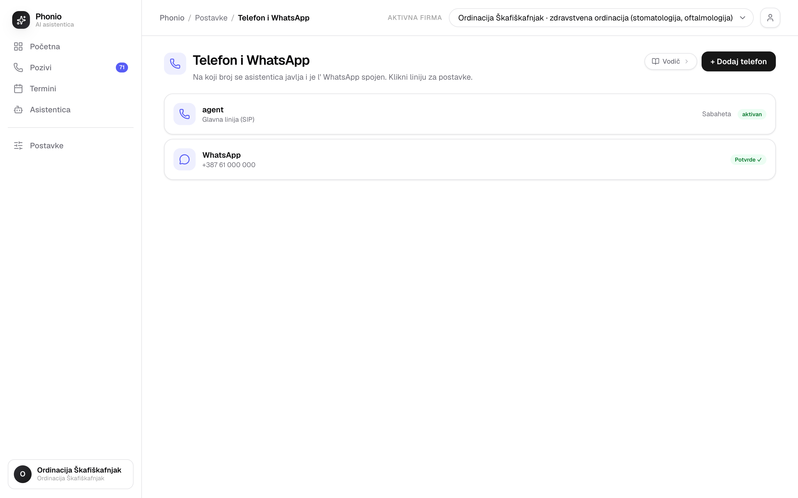Click the Phonio AI asistentica brand title
This screenshot has height=498, width=798.
(55, 20)
